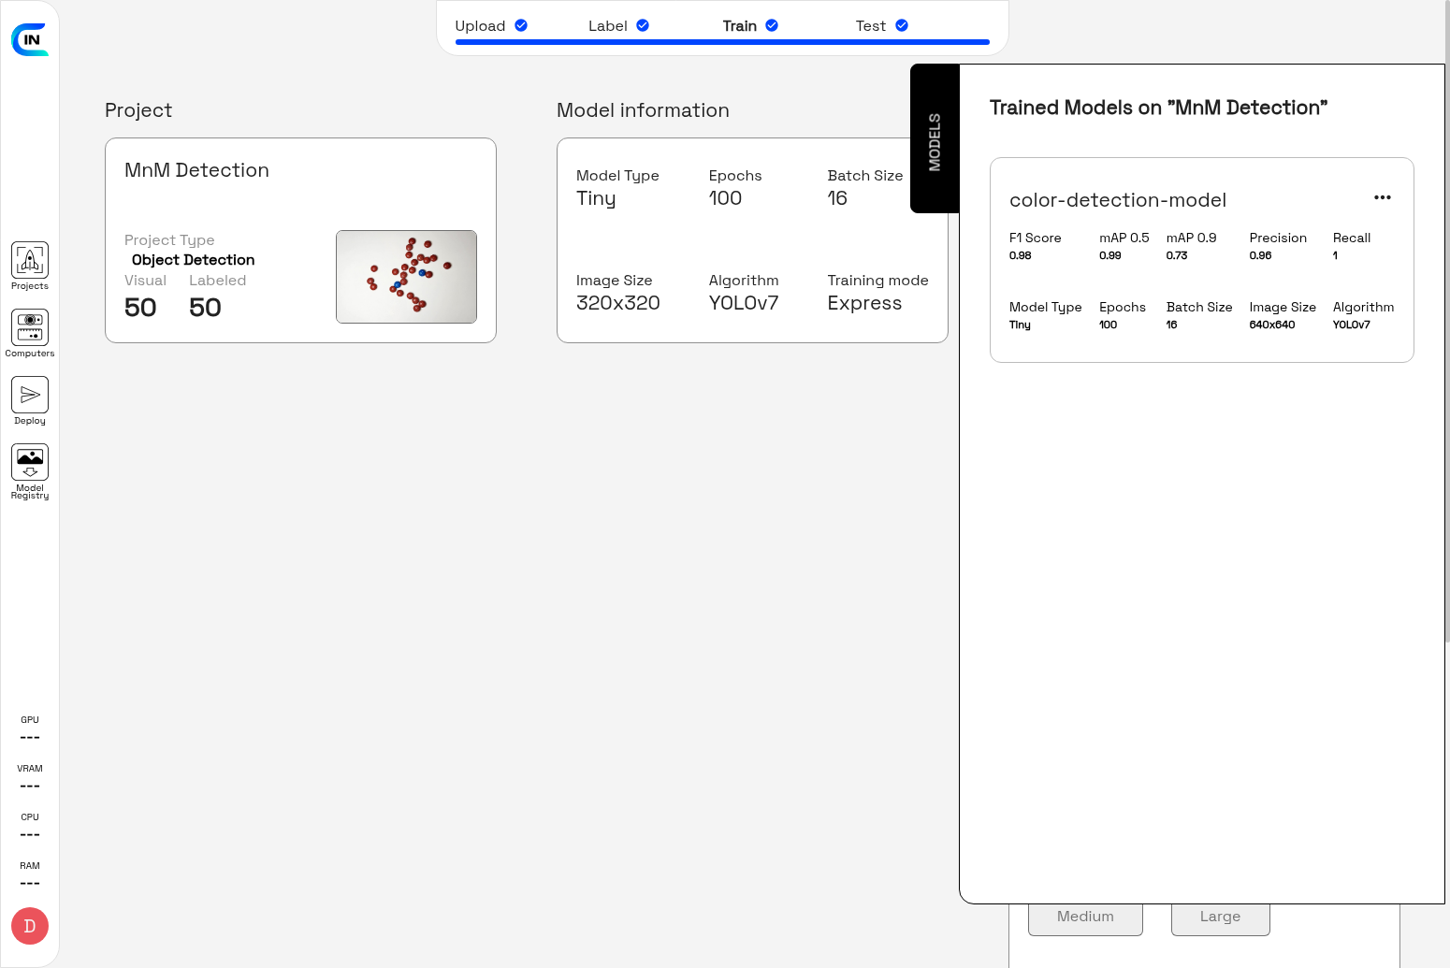Switch to the Test step
Viewport: 1450px width, 968px height.
pos(870,26)
